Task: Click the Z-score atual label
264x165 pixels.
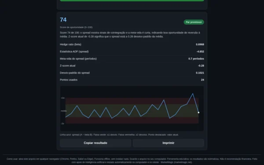Action: (x=67, y=66)
